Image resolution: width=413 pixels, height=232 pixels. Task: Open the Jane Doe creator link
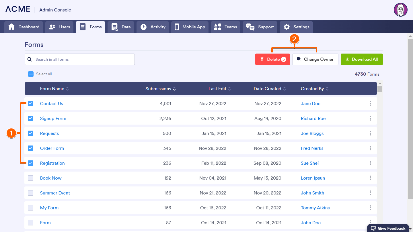click(x=310, y=104)
